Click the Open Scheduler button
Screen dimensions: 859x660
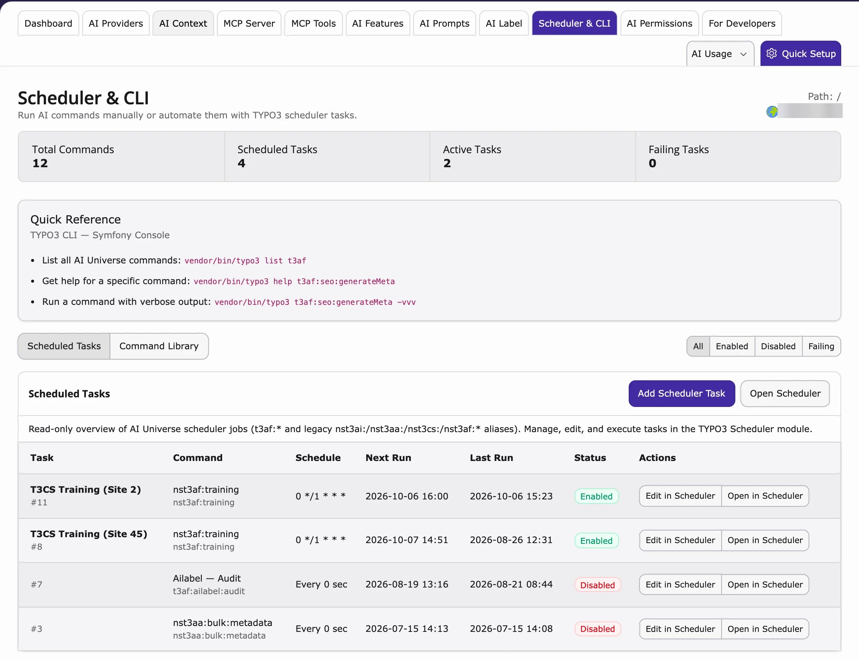tap(785, 393)
